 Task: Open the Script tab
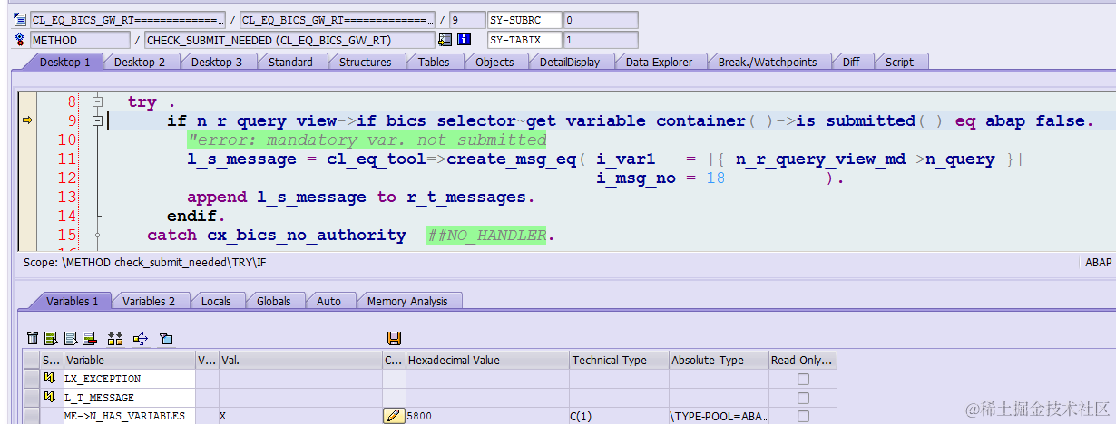coord(900,62)
